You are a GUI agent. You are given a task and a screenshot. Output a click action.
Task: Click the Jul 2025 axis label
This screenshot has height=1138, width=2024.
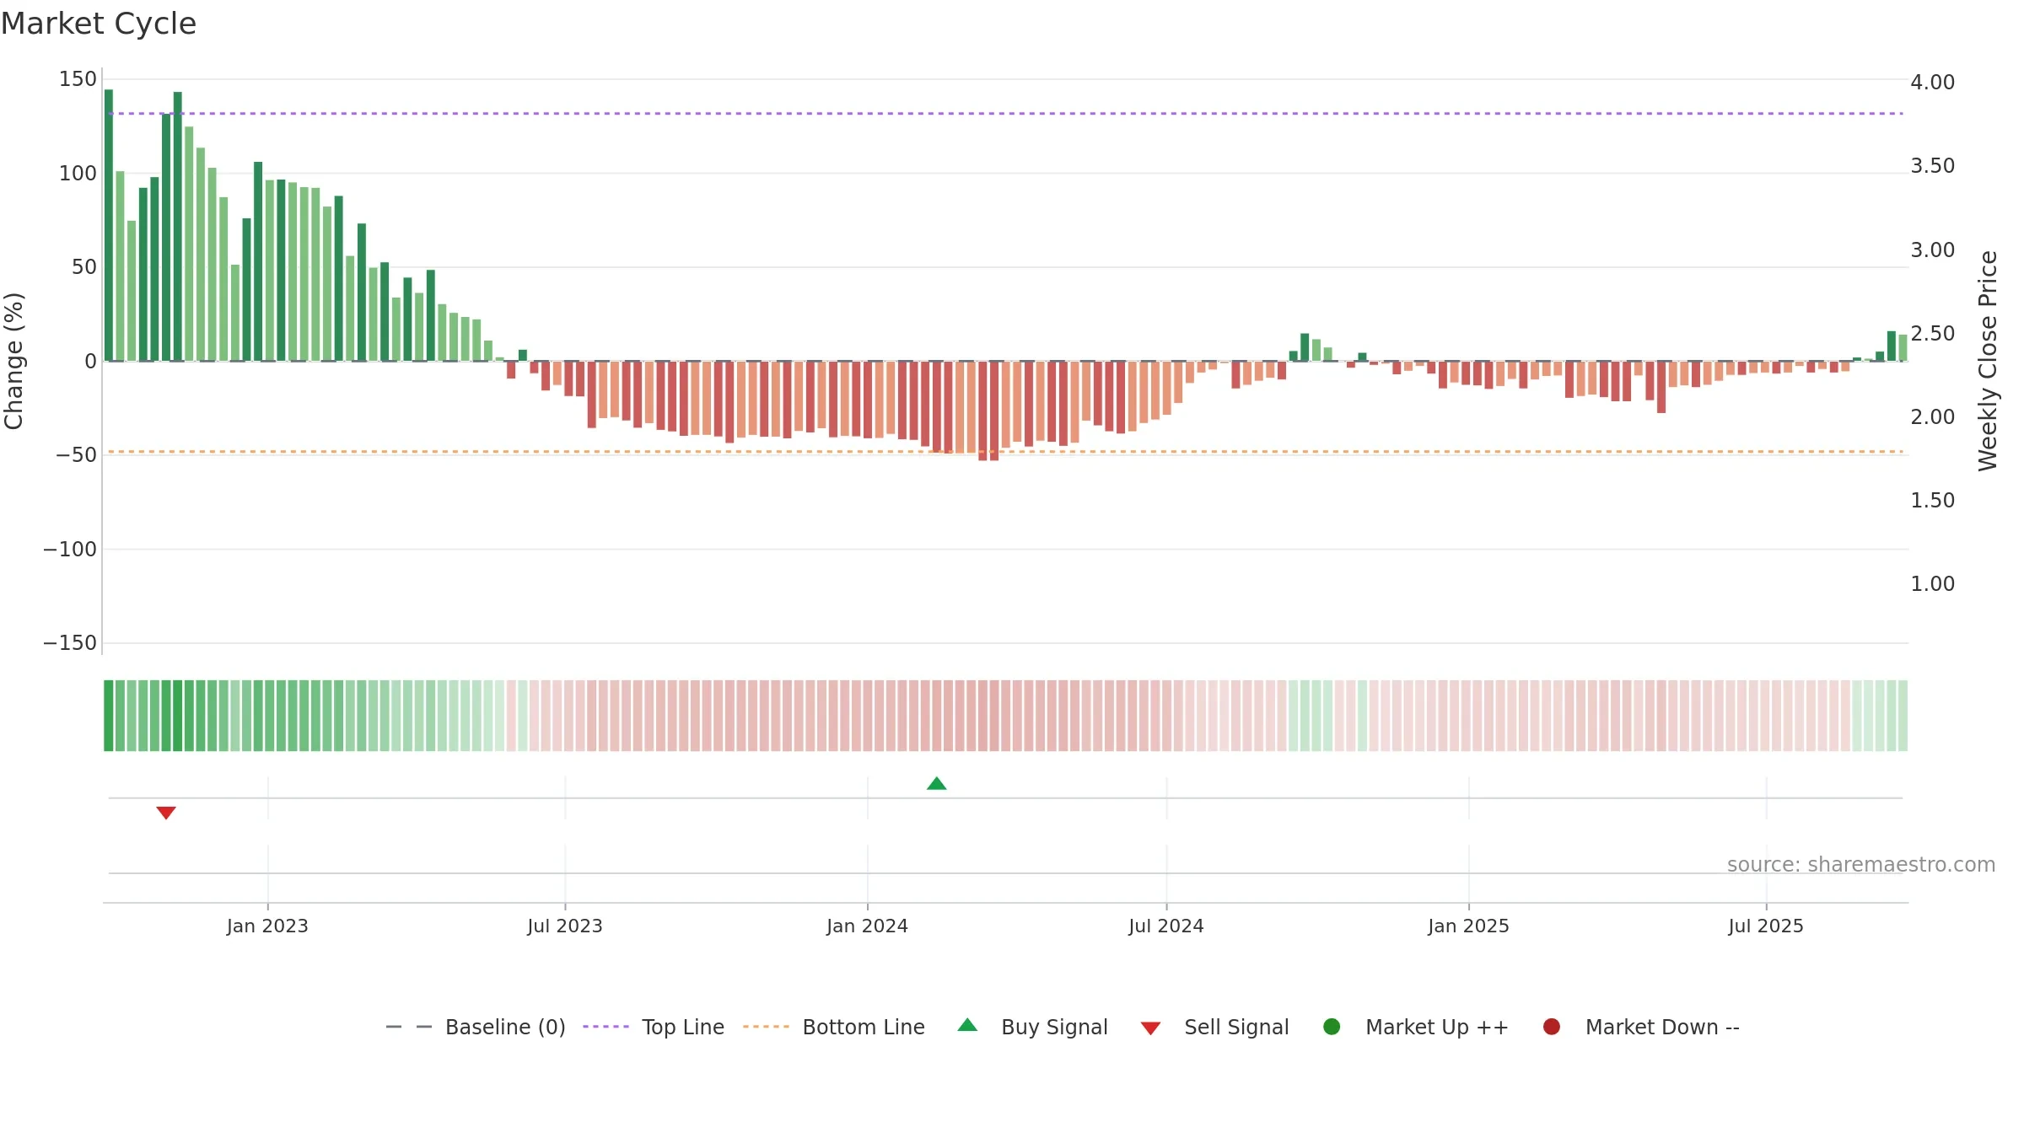pos(1766,926)
